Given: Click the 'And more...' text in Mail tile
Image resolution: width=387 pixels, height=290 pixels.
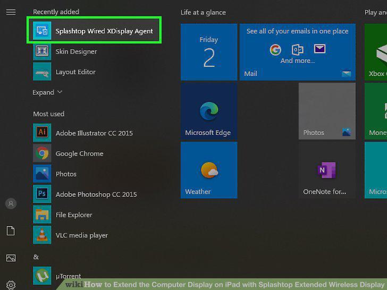Looking at the screenshot, I should pos(297,61).
